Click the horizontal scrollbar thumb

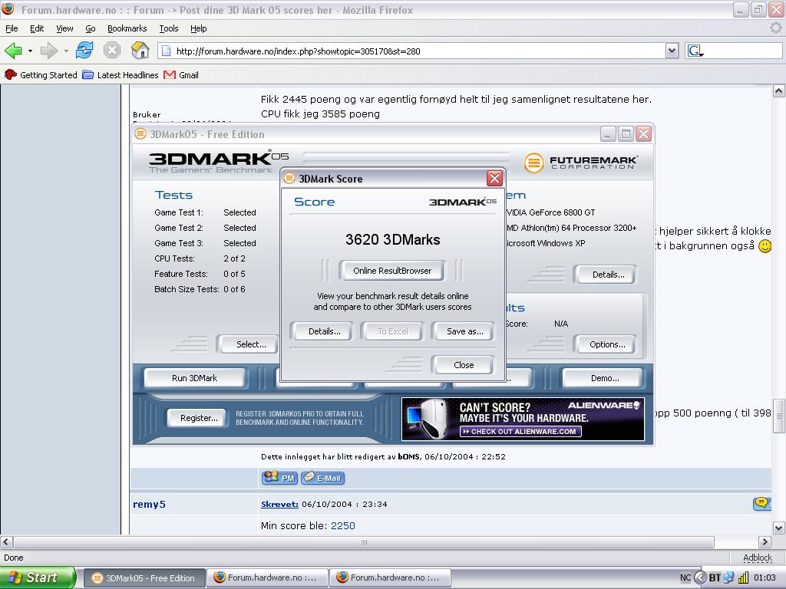[364, 542]
